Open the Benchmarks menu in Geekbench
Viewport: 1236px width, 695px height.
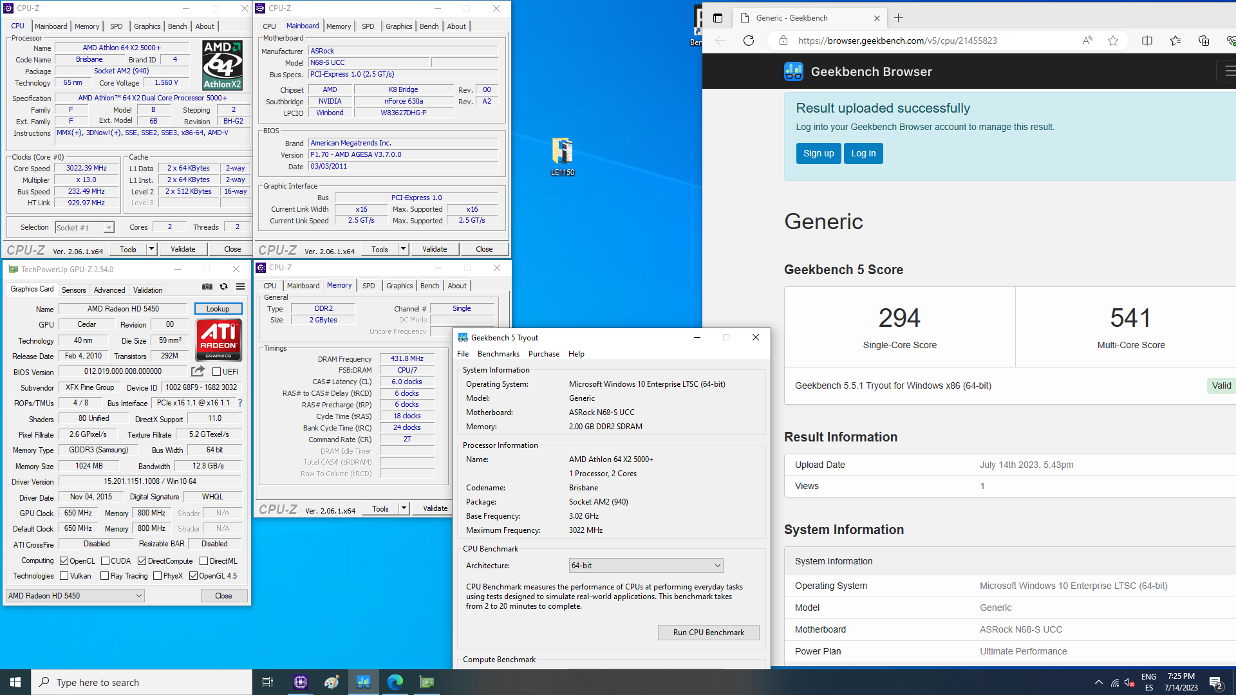click(x=498, y=354)
